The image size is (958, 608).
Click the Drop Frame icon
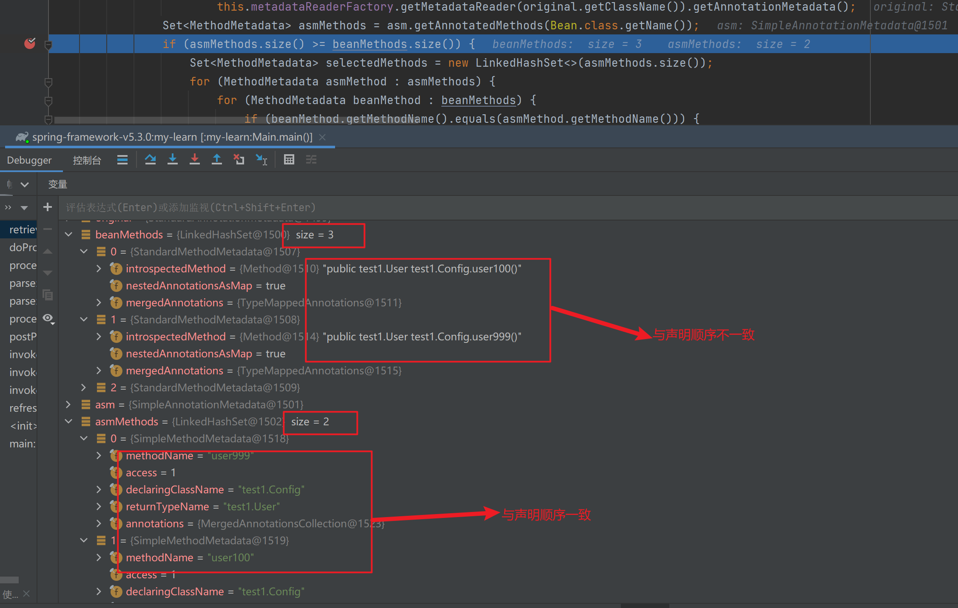(239, 160)
